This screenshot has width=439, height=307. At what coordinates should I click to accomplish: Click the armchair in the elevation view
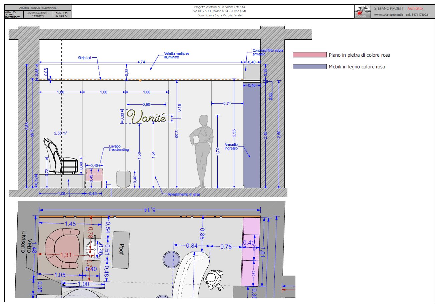coord(61,156)
